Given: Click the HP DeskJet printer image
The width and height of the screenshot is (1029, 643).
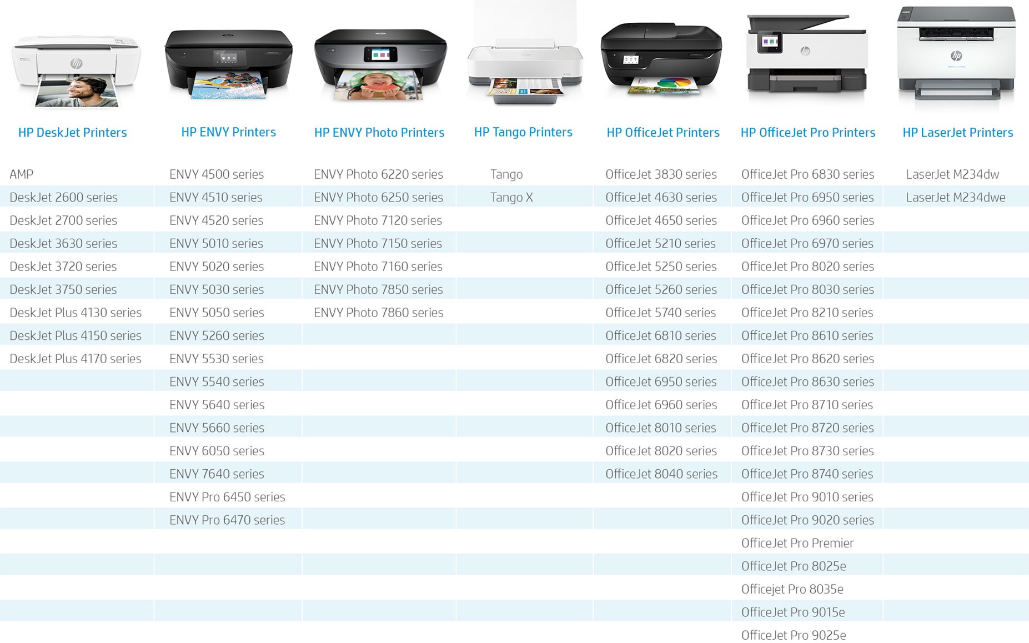Looking at the screenshot, I should click(76, 71).
